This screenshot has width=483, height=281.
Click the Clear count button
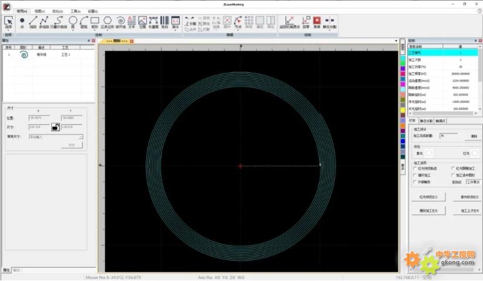point(474,136)
